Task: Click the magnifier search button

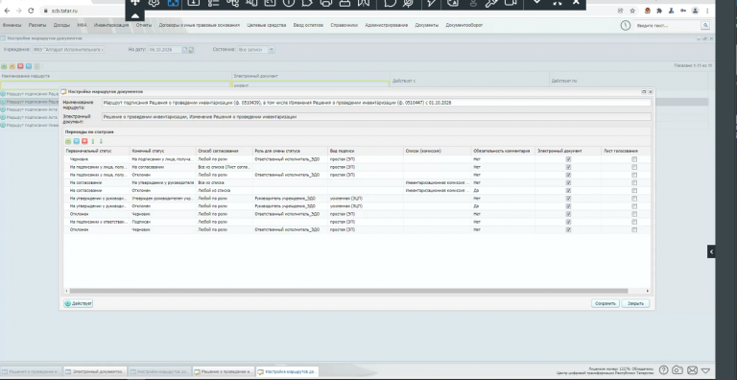Action: [705, 25]
